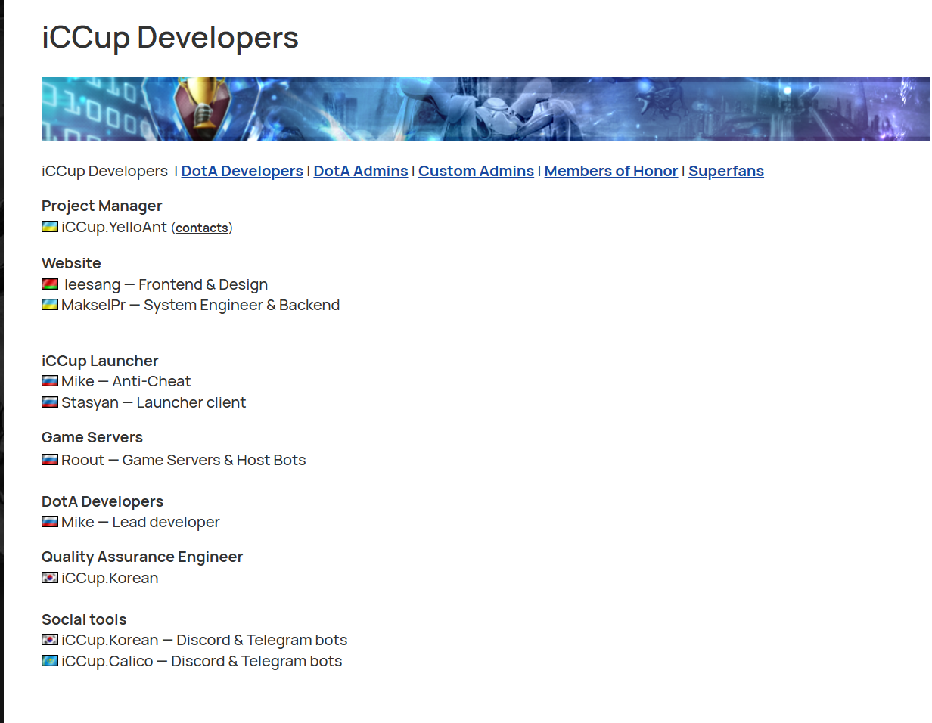
Task: Click the Quality Assurance Engineer heading
Action: click(x=142, y=557)
